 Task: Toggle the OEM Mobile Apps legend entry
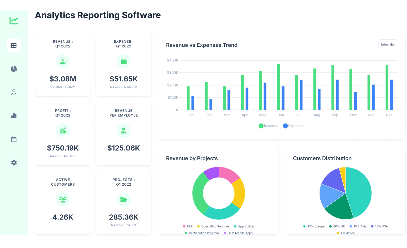coord(238,233)
